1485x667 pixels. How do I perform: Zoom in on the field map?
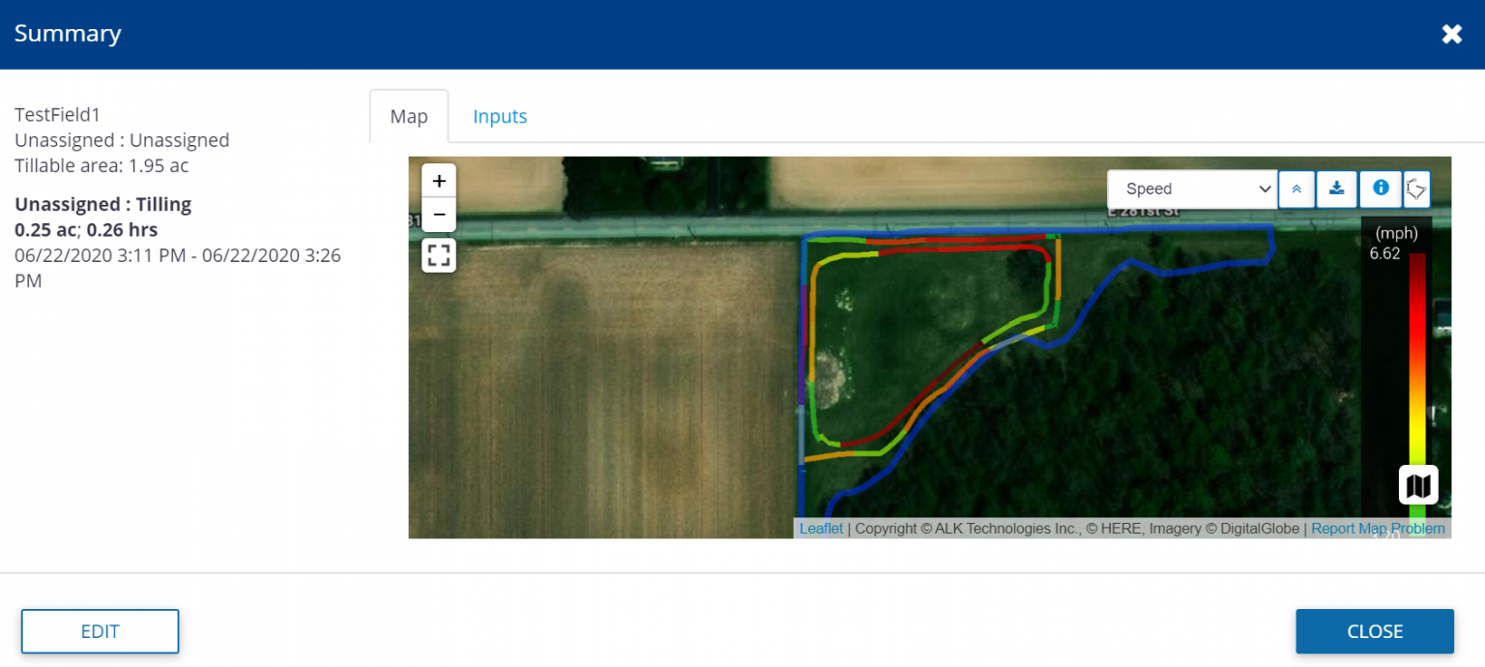[x=439, y=180]
